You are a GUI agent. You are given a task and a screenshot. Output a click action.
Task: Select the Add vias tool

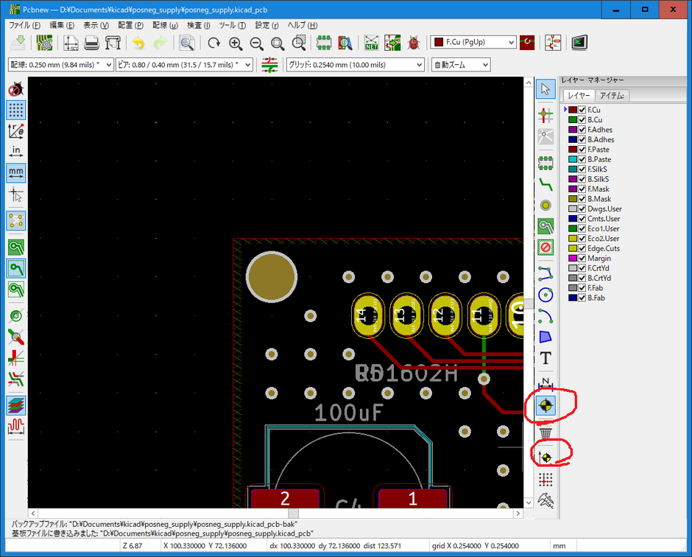[x=546, y=205]
